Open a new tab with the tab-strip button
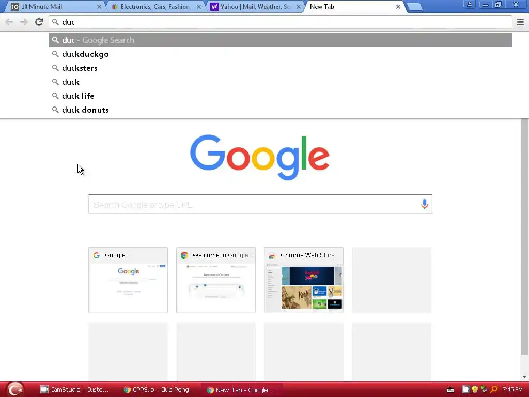The image size is (529, 397). coord(415,7)
